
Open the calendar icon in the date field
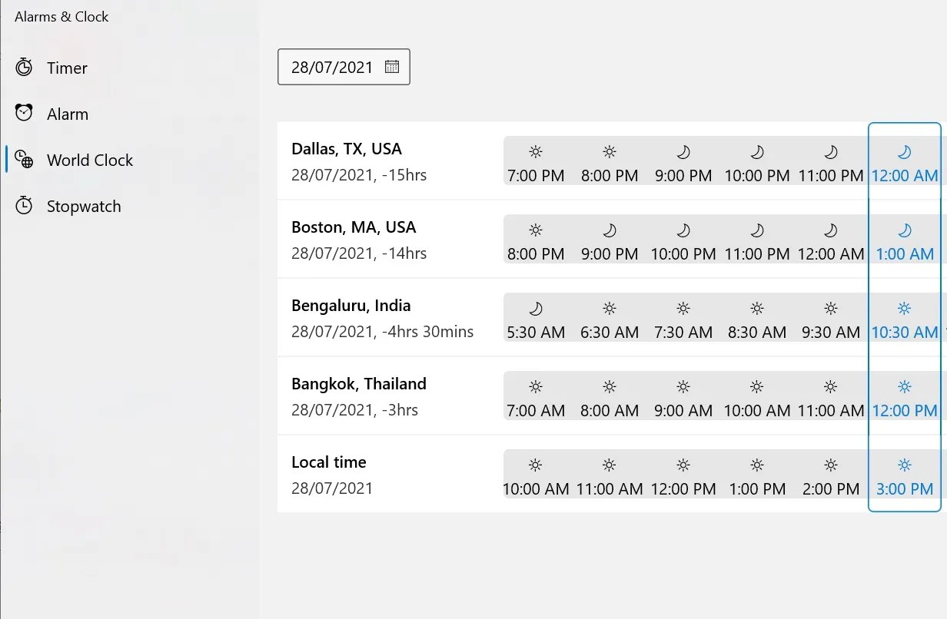point(391,67)
